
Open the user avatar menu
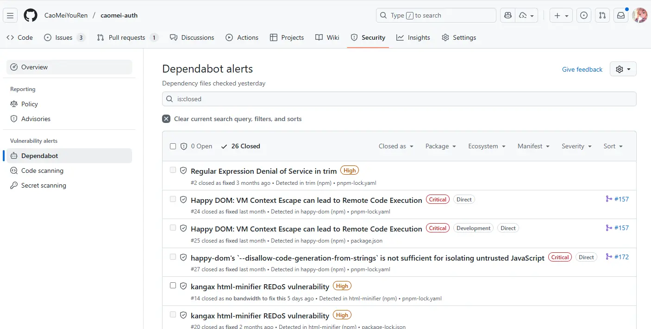coord(639,15)
